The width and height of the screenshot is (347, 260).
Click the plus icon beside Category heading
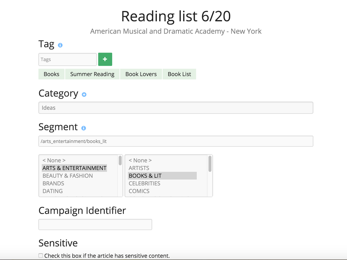coord(84,95)
